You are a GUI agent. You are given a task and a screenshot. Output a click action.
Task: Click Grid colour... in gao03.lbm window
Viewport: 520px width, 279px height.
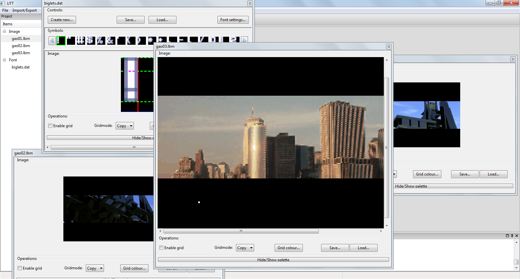289,248
